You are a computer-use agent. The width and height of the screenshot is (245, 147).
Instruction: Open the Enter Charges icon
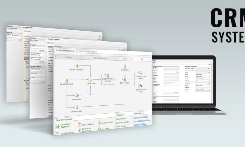[125, 79]
